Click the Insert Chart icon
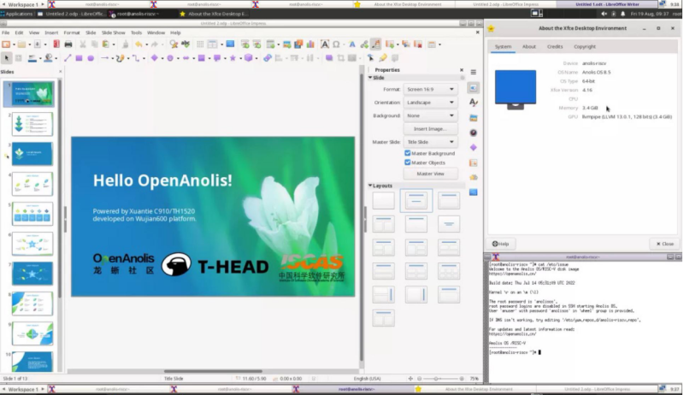 pos(310,44)
